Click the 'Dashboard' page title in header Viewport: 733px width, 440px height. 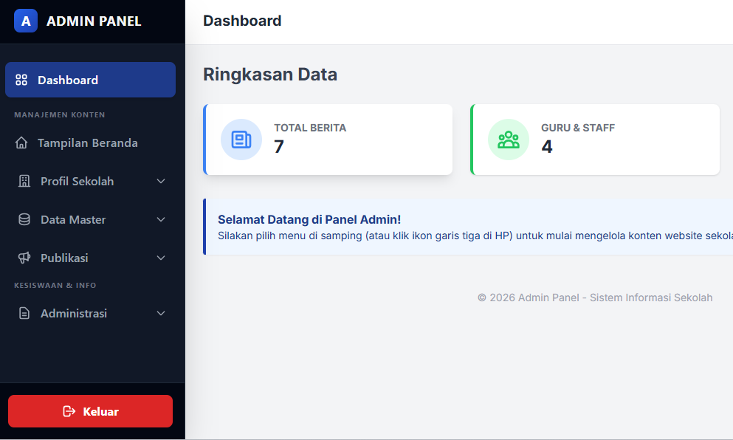coord(242,21)
